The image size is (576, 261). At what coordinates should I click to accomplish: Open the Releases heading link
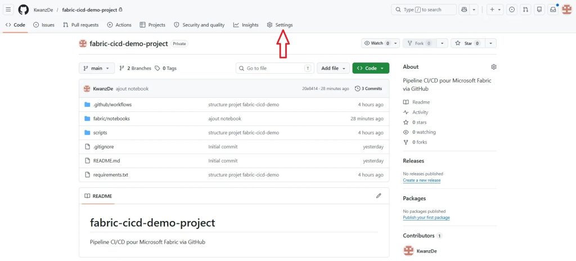coord(413,161)
